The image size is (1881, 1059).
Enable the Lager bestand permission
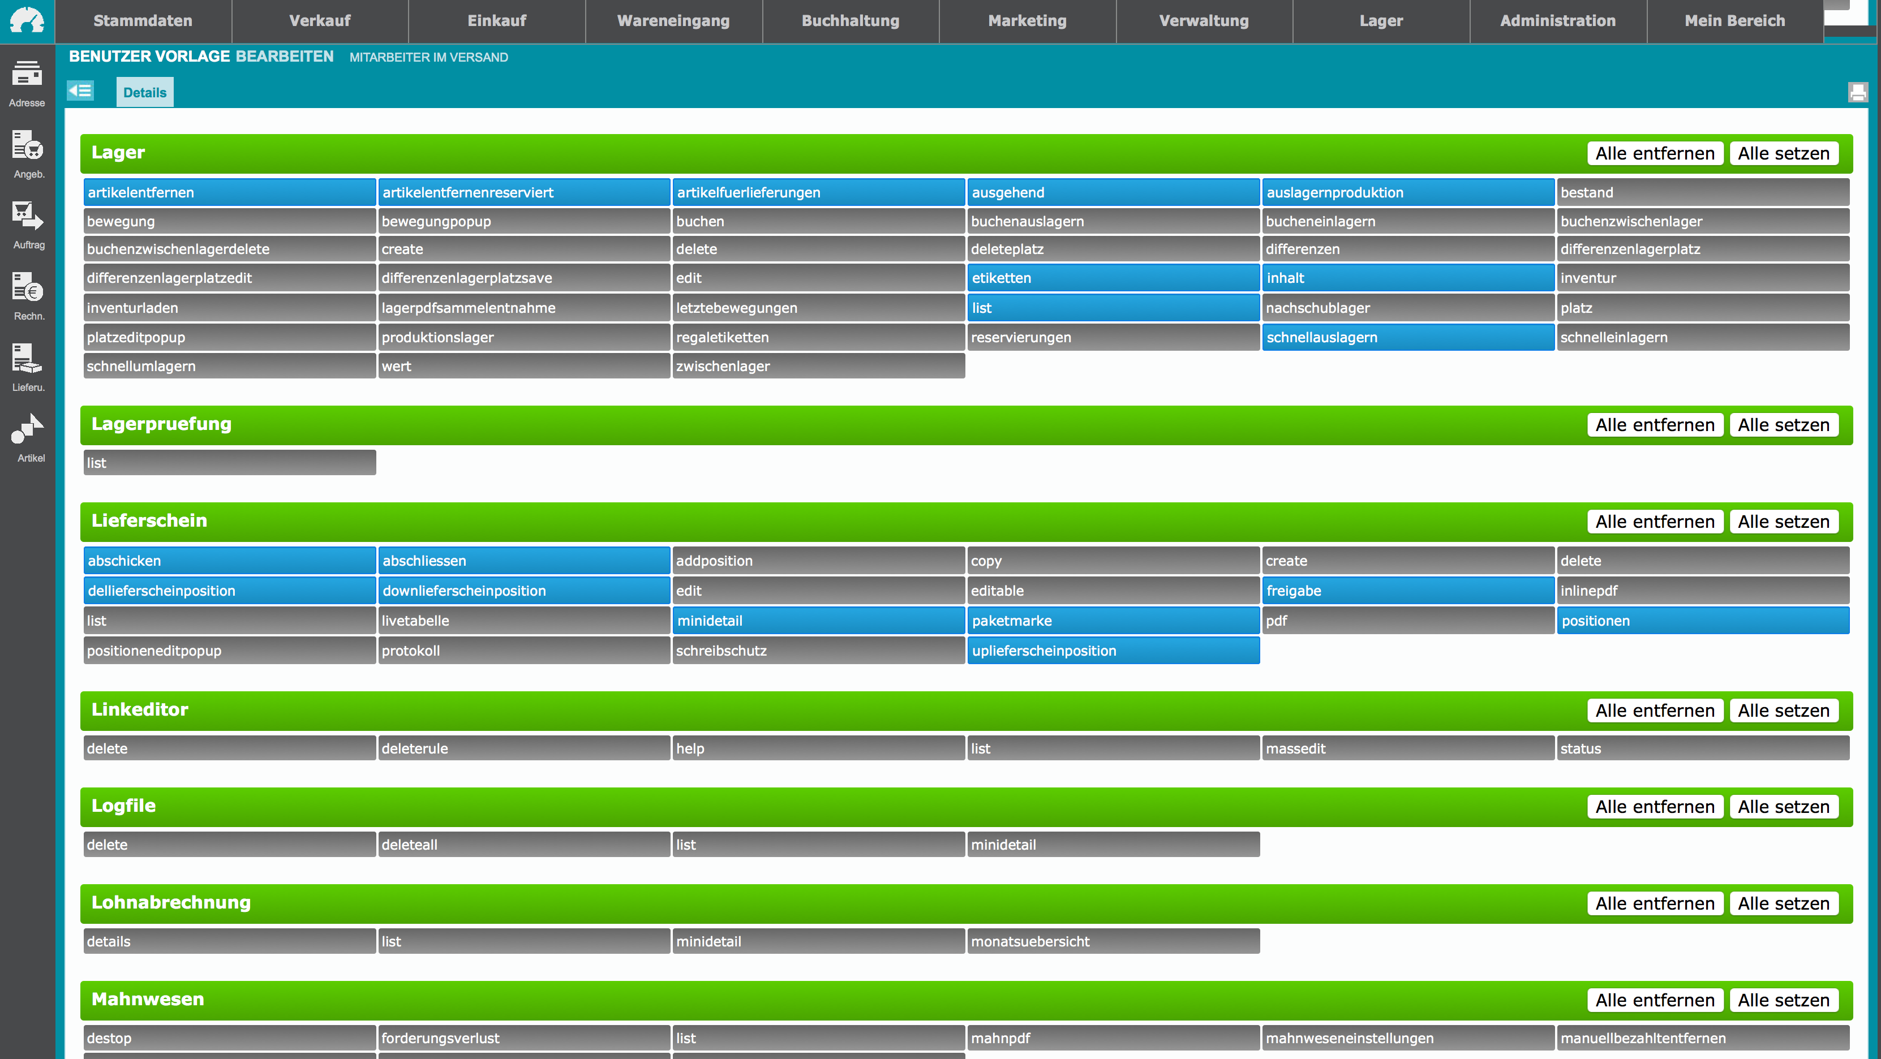coord(1702,193)
